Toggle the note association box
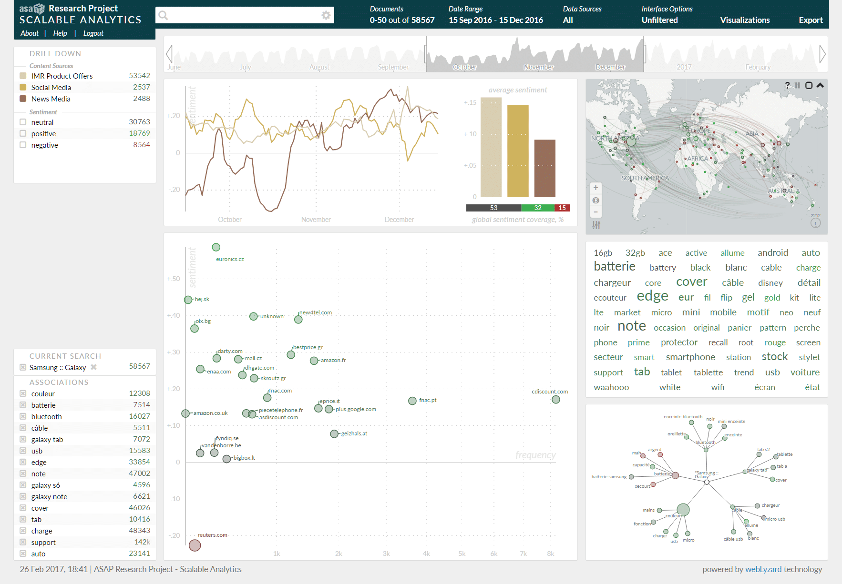Image resolution: width=842 pixels, height=584 pixels. pyautogui.click(x=23, y=473)
